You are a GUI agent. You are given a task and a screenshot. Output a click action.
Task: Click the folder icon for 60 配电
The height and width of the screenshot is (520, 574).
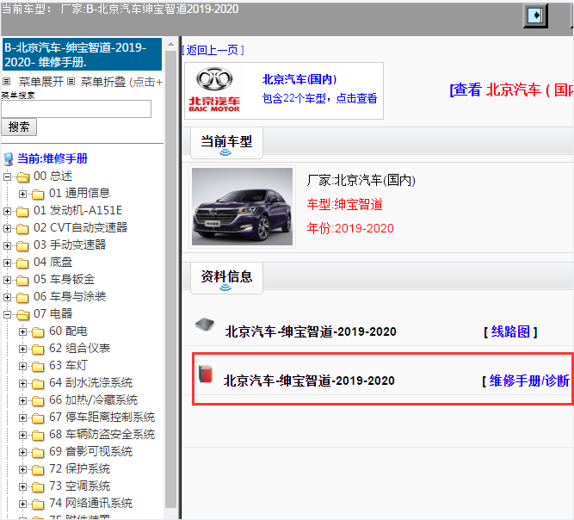38,332
